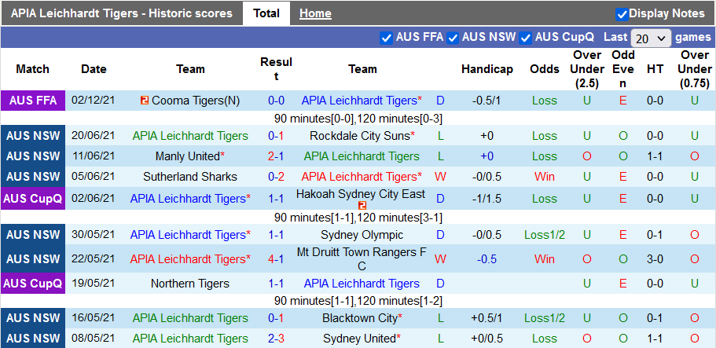Click the note '90 minutes[1-1],120 minutes[1-2]'
The height and width of the screenshot is (348, 716).
point(358,302)
